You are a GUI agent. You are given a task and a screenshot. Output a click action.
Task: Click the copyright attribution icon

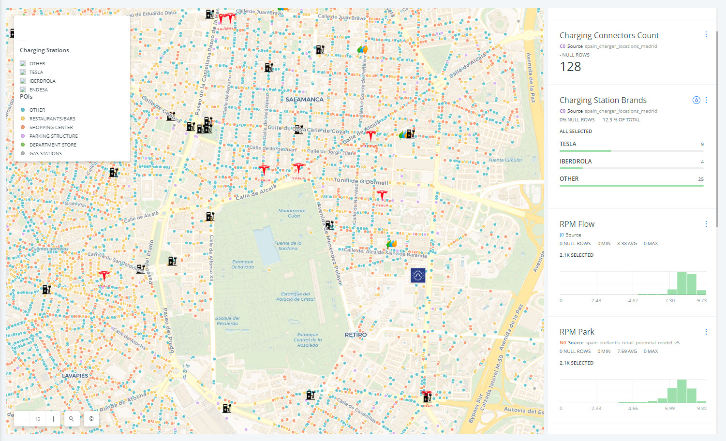pos(91,419)
